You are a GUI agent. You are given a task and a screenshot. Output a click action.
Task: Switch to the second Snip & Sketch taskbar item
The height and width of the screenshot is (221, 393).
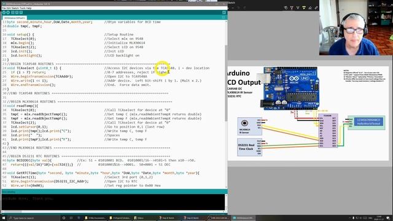click(x=193, y=218)
